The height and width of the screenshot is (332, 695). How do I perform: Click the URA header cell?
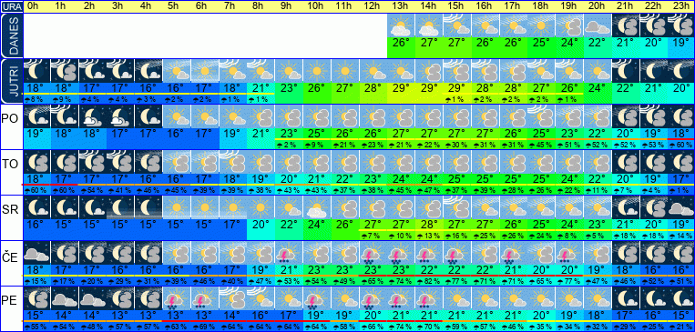(x=11, y=6)
